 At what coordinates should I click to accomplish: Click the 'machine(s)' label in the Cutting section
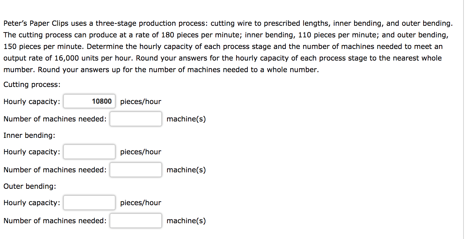pyautogui.click(x=186, y=119)
